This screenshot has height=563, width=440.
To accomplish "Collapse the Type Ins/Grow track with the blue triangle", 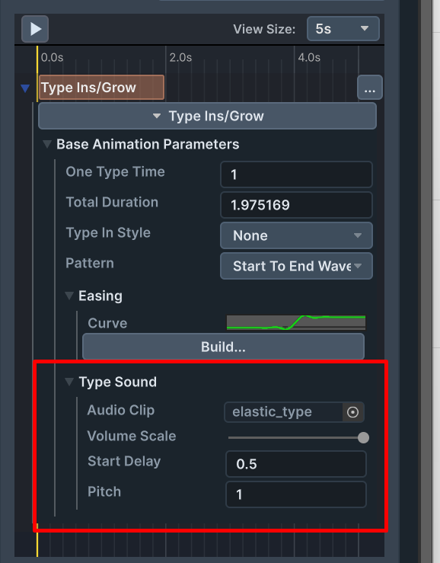I will [25, 88].
